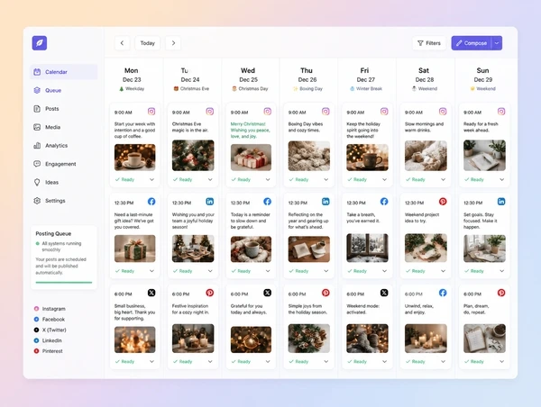
Task: Open the Filters button
Action: 429,43
